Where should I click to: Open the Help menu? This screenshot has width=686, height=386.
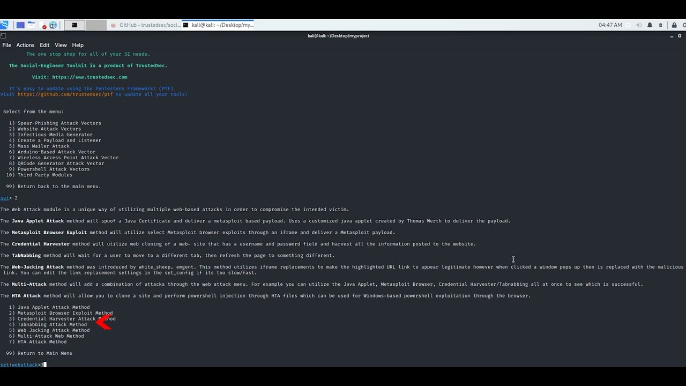78,45
